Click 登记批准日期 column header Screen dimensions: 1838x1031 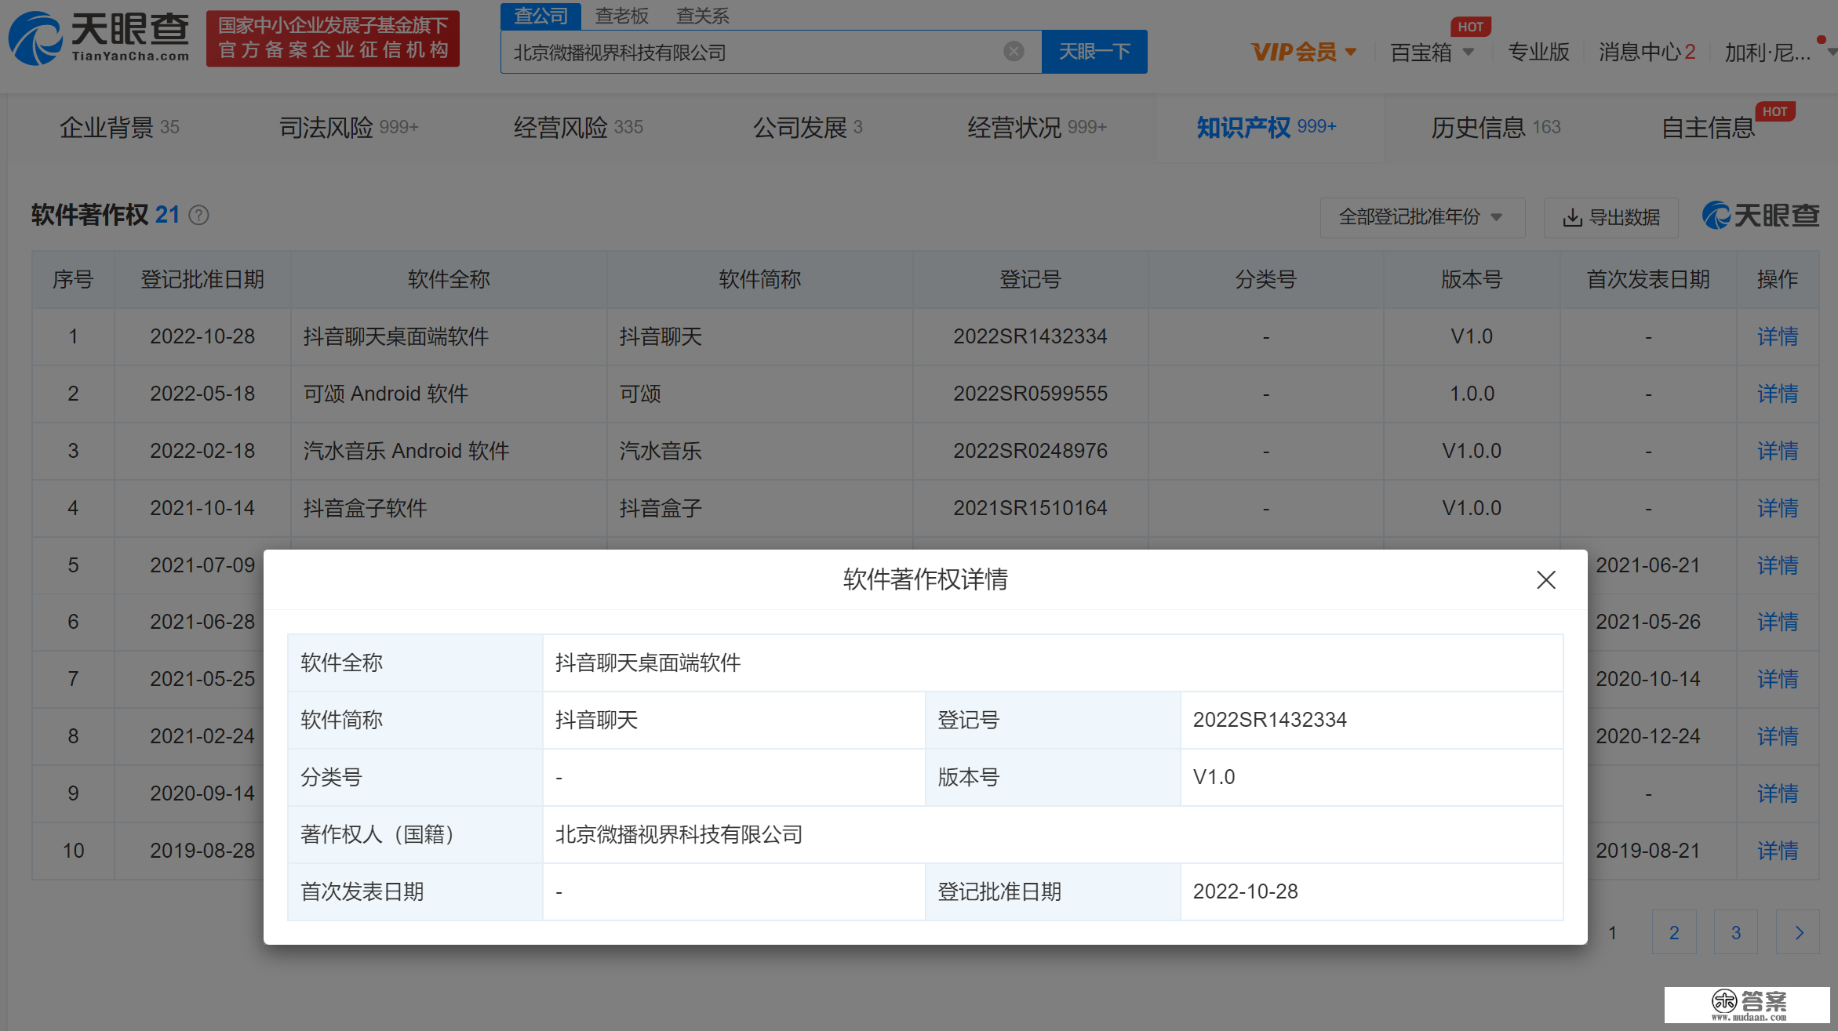pos(202,279)
